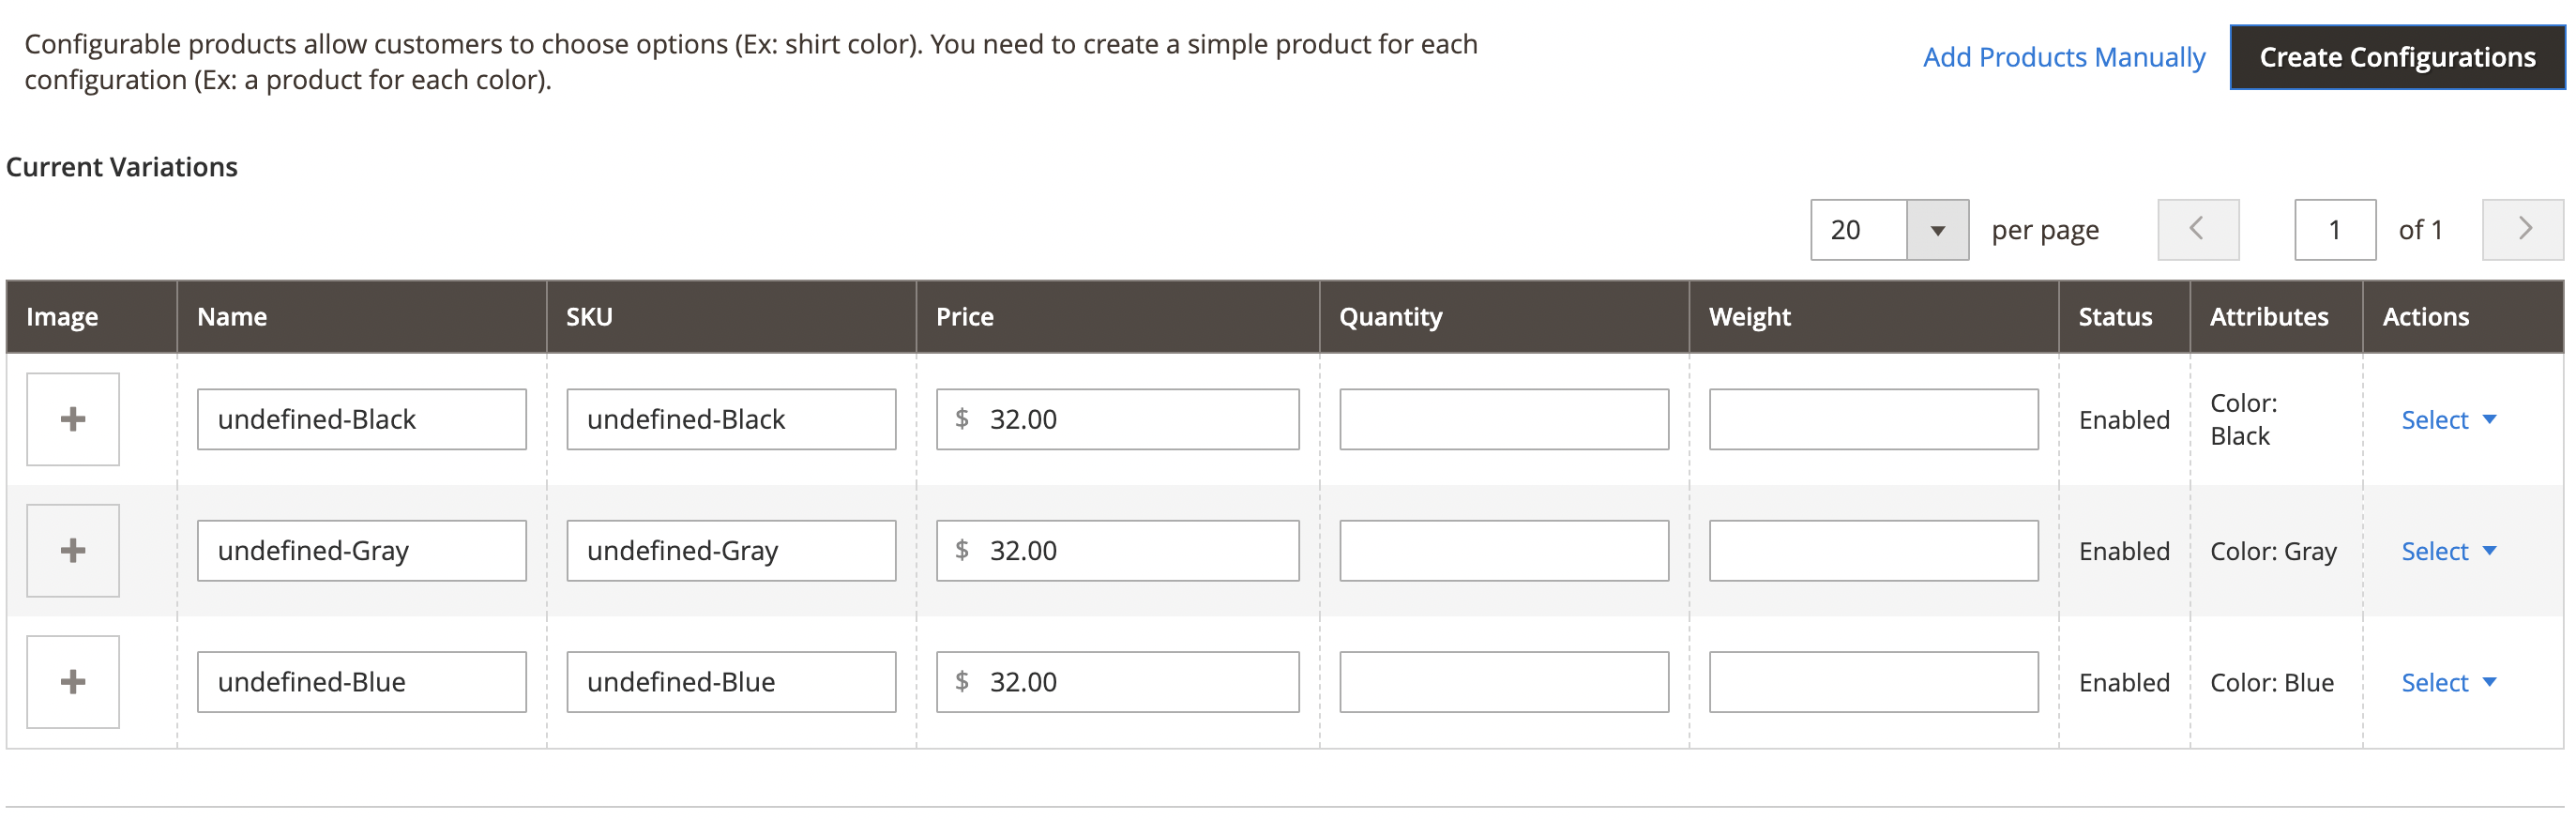Click the Weight input on the undefined-Blue row
Image resolution: width=2576 pixels, height=820 pixels.
click(x=1874, y=681)
